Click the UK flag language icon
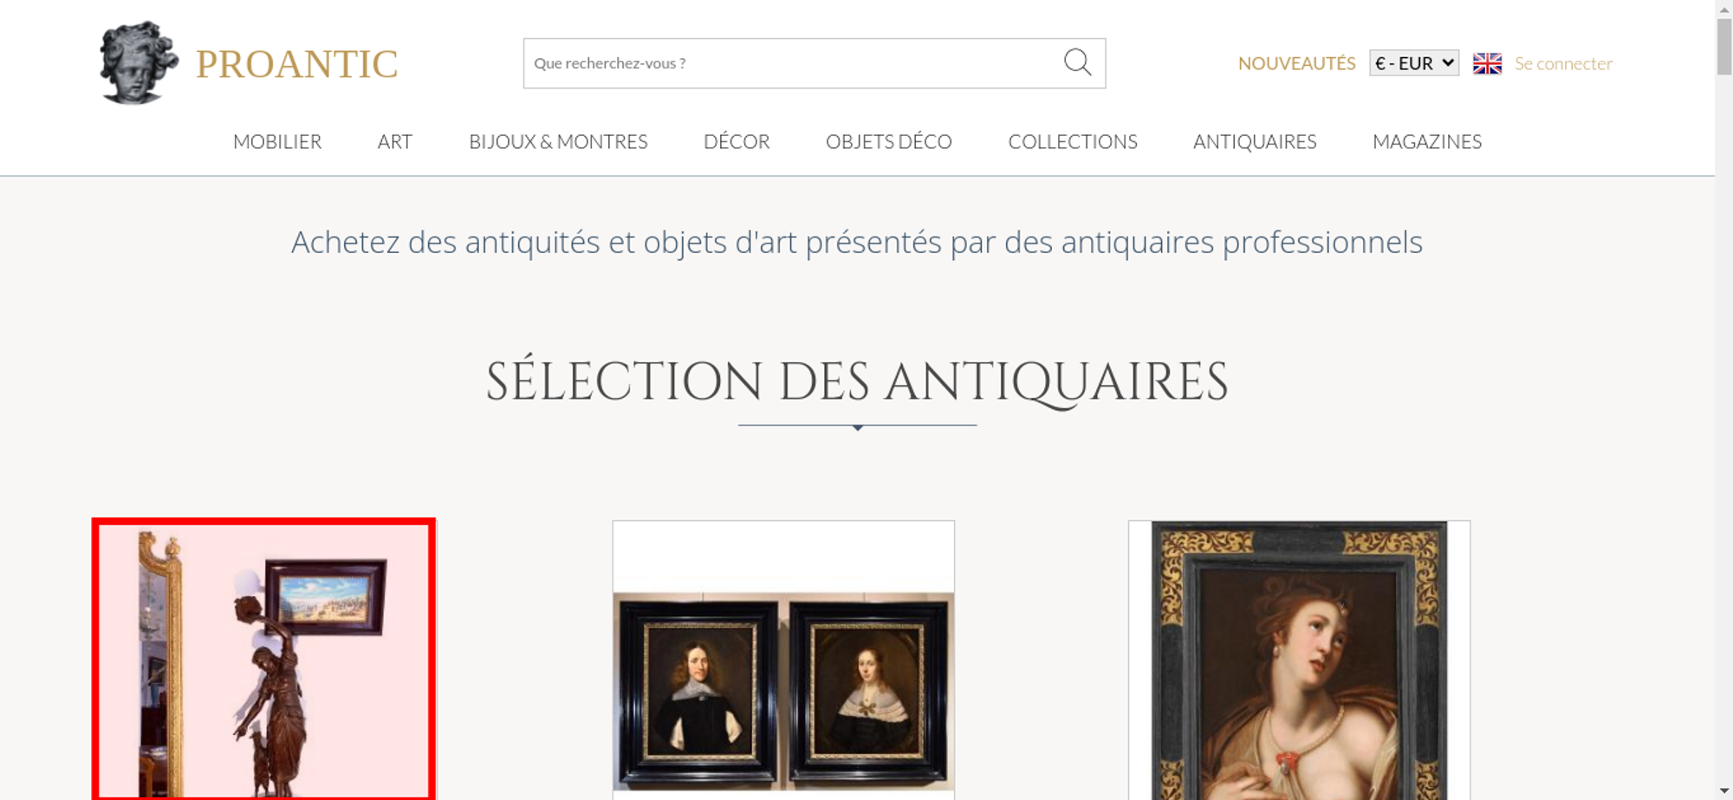The width and height of the screenshot is (1733, 800). [x=1487, y=63]
